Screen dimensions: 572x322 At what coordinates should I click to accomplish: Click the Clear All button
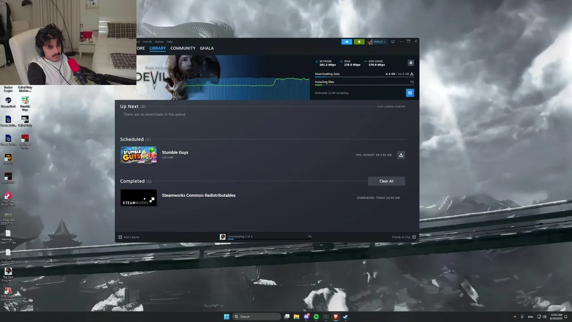pyautogui.click(x=387, y=181)
